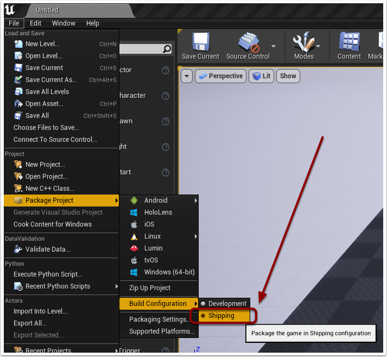Click the Lumin red icon
This screenshot has width=387, height=357.
134,248
